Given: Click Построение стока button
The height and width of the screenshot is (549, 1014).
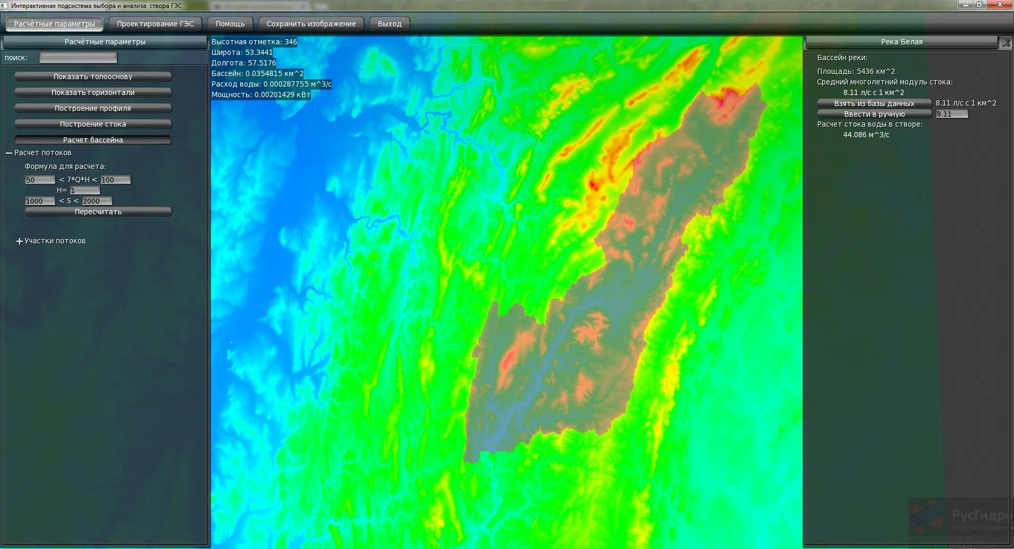Looking at the screenshot, I should [x=93, y=124].
